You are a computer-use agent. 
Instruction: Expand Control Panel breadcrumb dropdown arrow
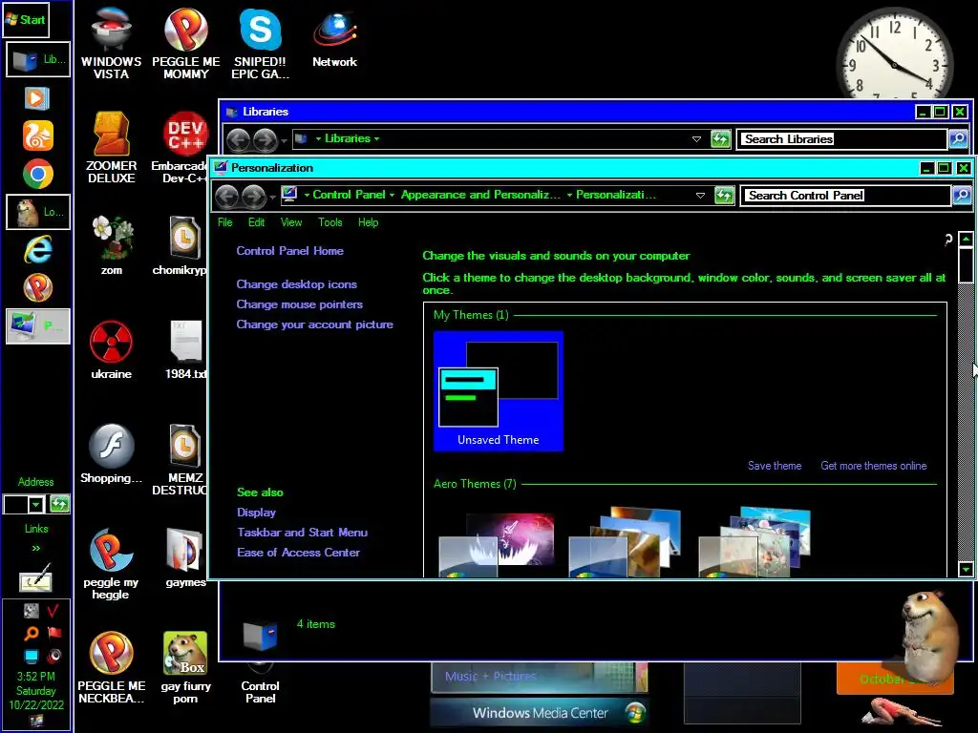[x=392, y=195]
